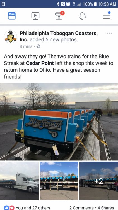Open the middle flatbed trailer photo

59,181
